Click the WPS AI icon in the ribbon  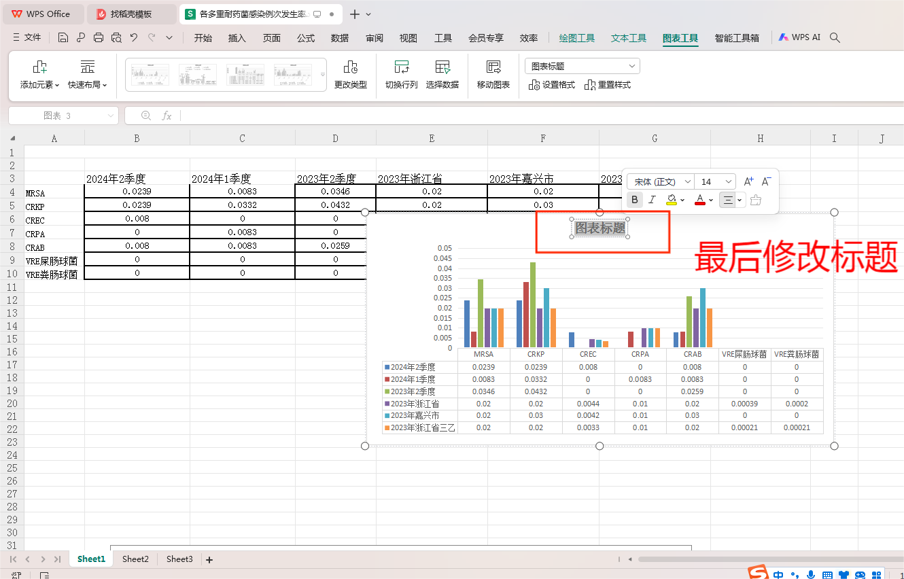click(799, 37)
